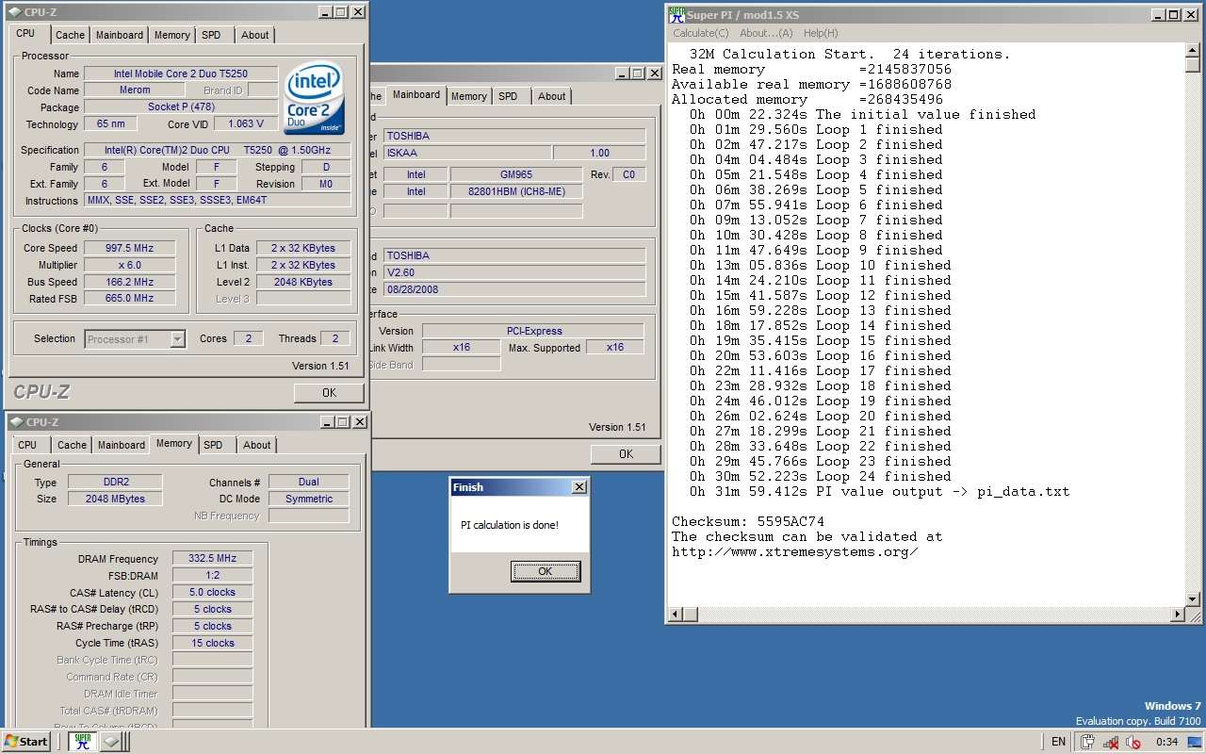Switch to About tab in the middle Mainboard CPU-Z window
Screen dimensions: 1206x754
(x=552, y=96)
